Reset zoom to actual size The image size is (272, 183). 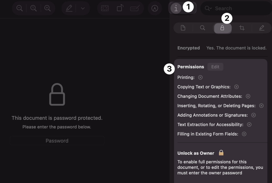(33, 8)
